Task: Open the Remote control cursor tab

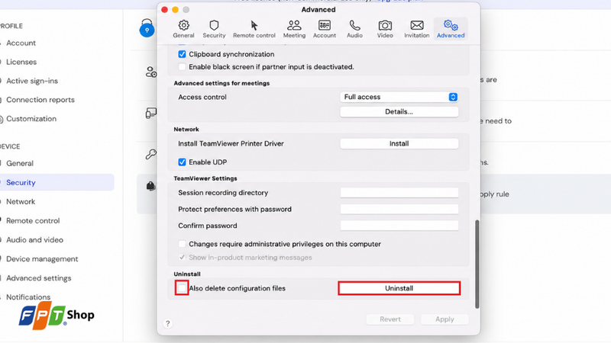Action: [x=254, y=29]
